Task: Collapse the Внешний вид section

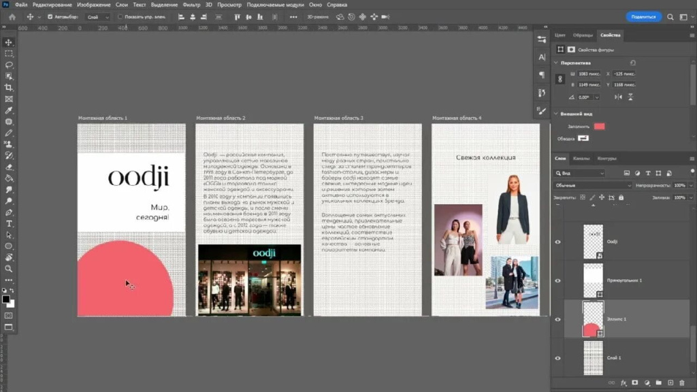Action: (x=556, y=114)
